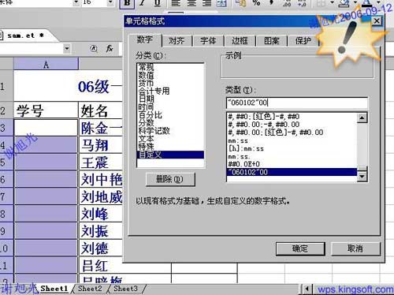Open the insert function fx button
The image size is (394, 295).
[x=110, y=48]
